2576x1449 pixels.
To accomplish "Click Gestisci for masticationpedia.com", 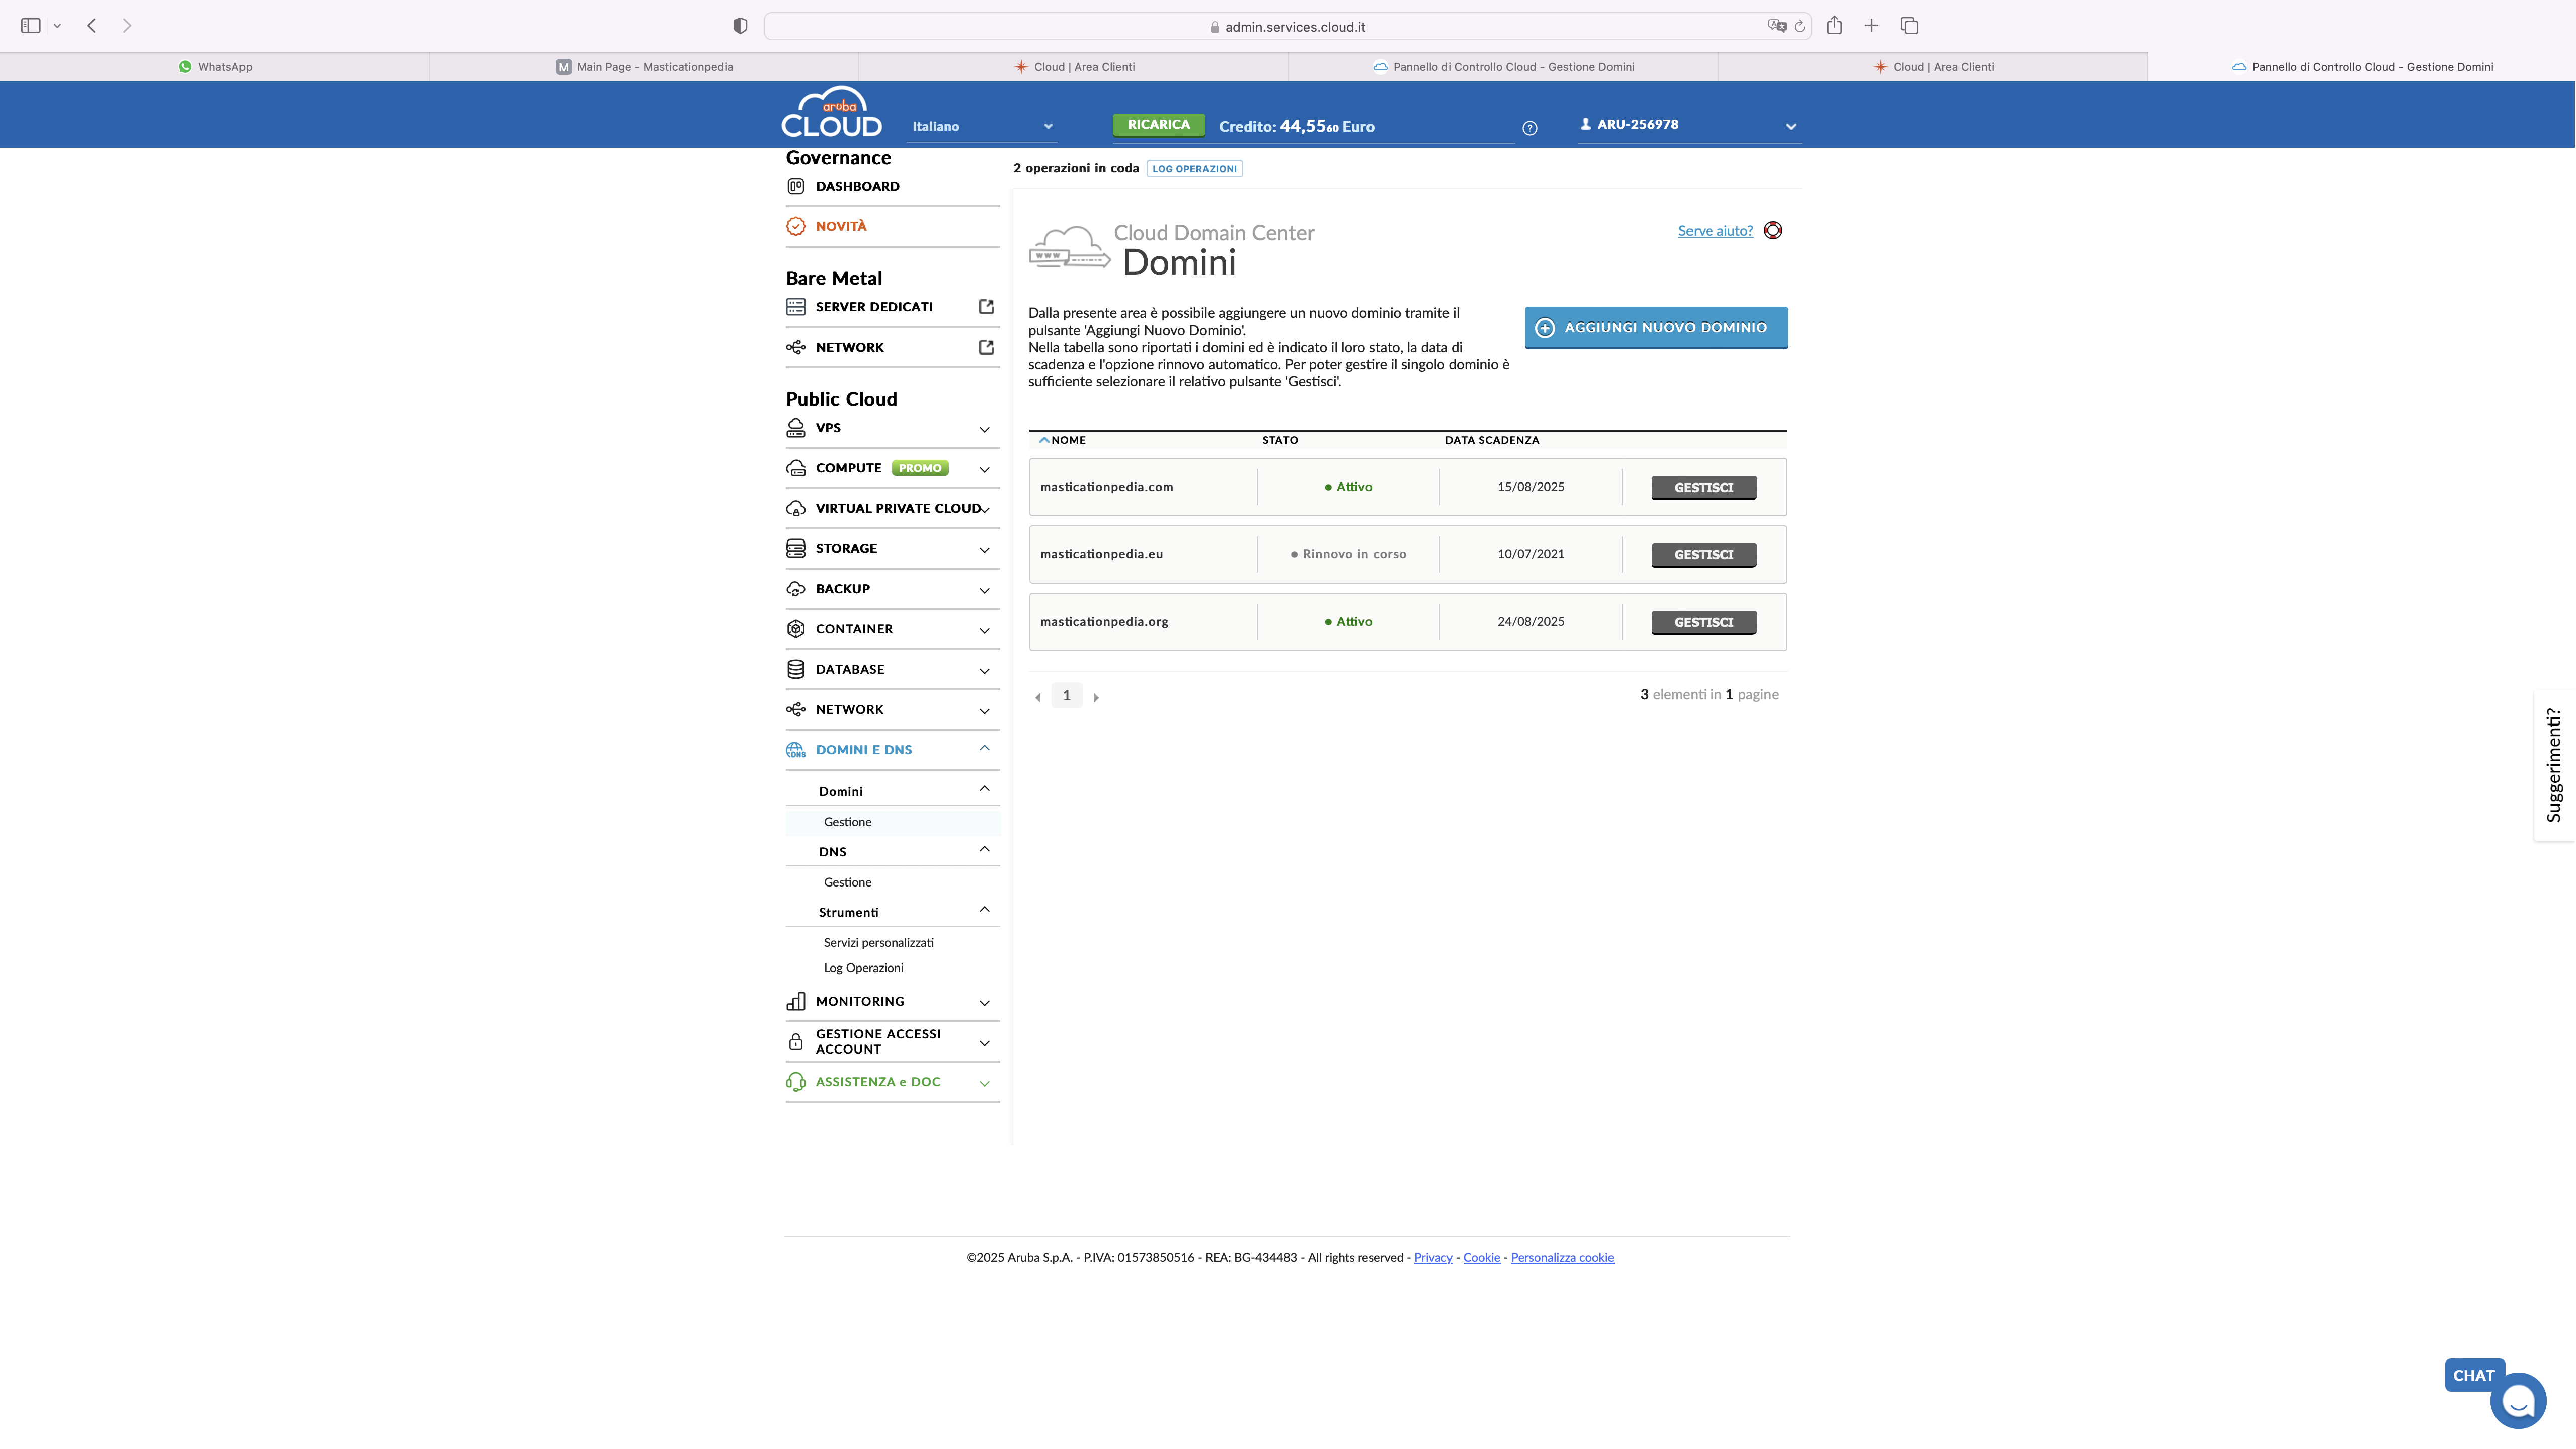I will (x=1703, y=487).
